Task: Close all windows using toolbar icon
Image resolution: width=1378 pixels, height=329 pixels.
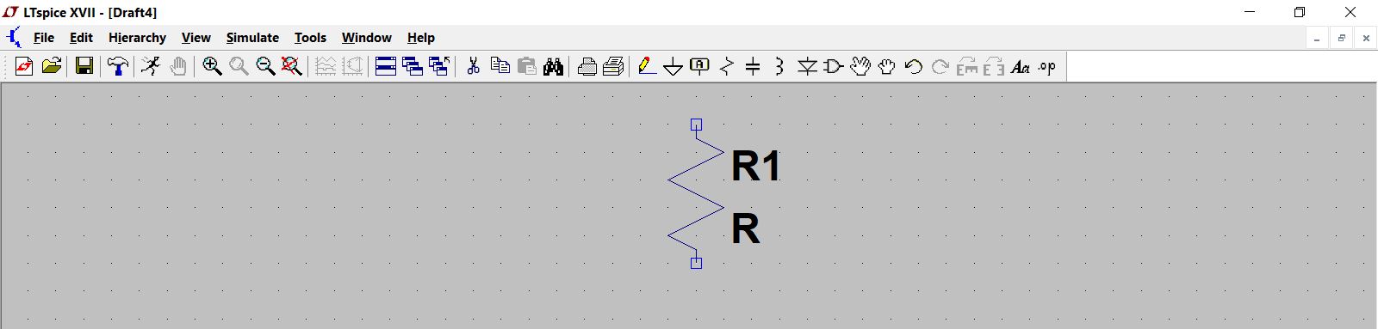Action: 439,66
